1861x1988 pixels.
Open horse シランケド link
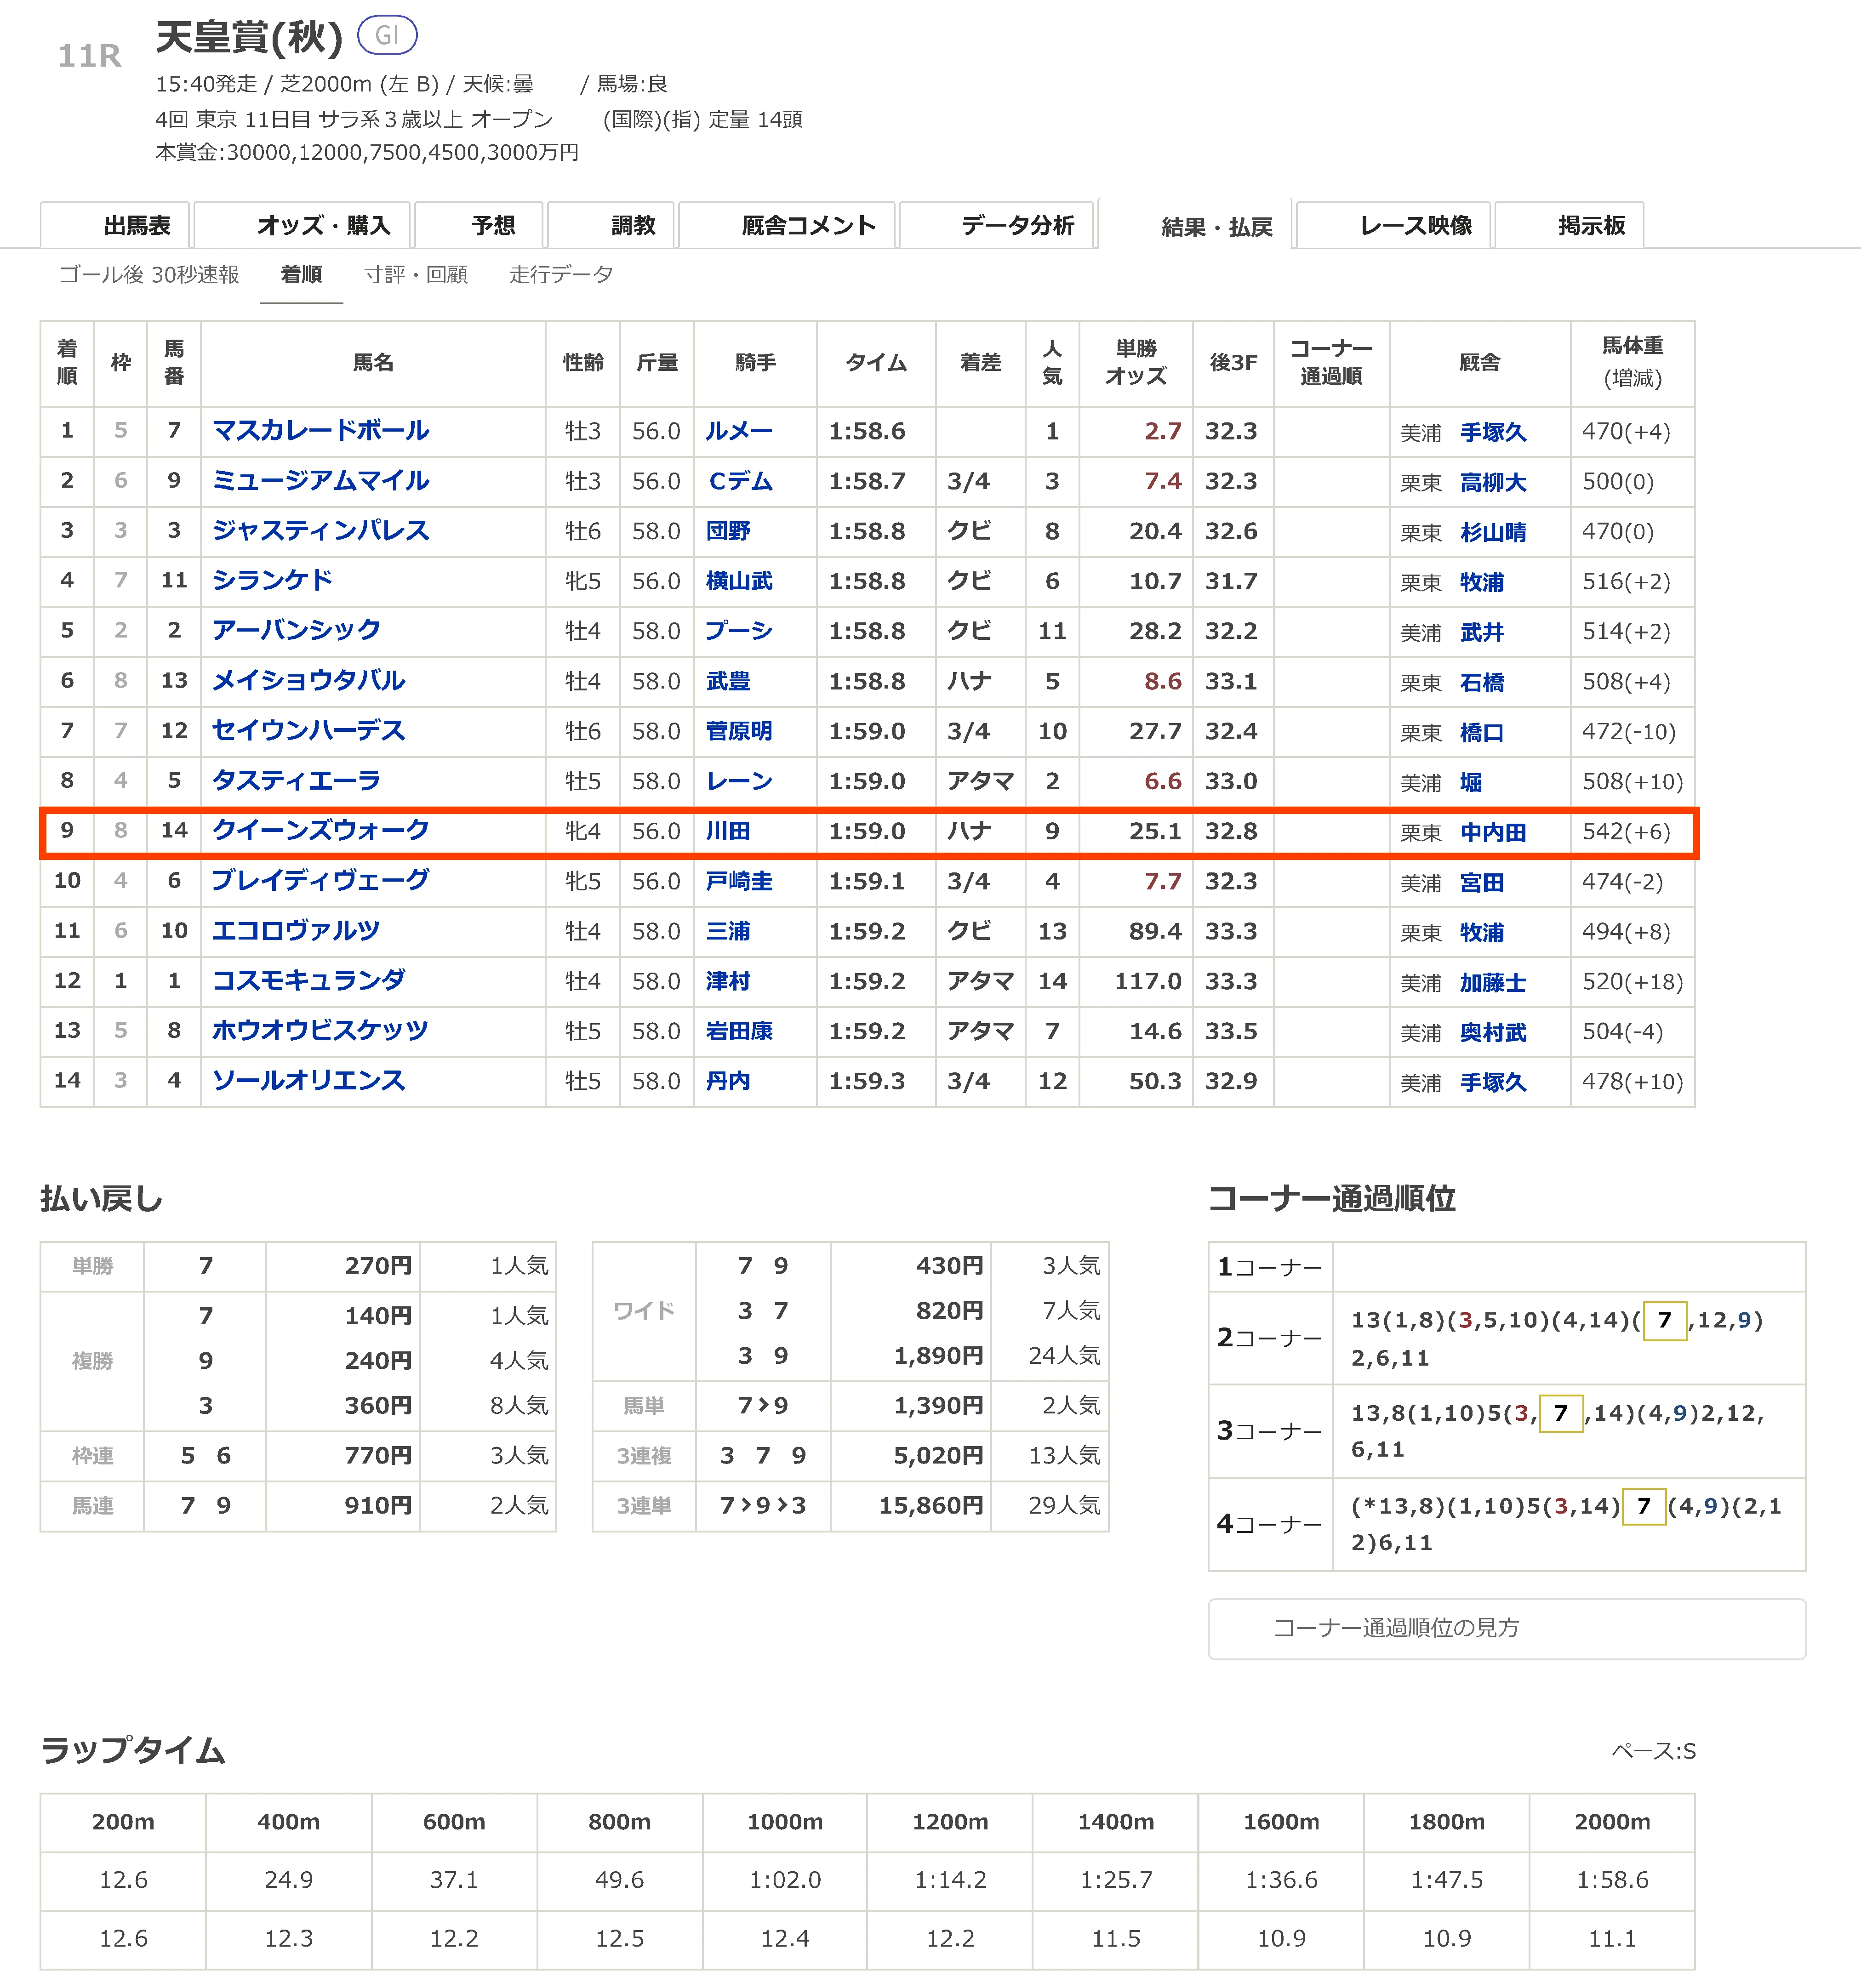click(272, 581)
